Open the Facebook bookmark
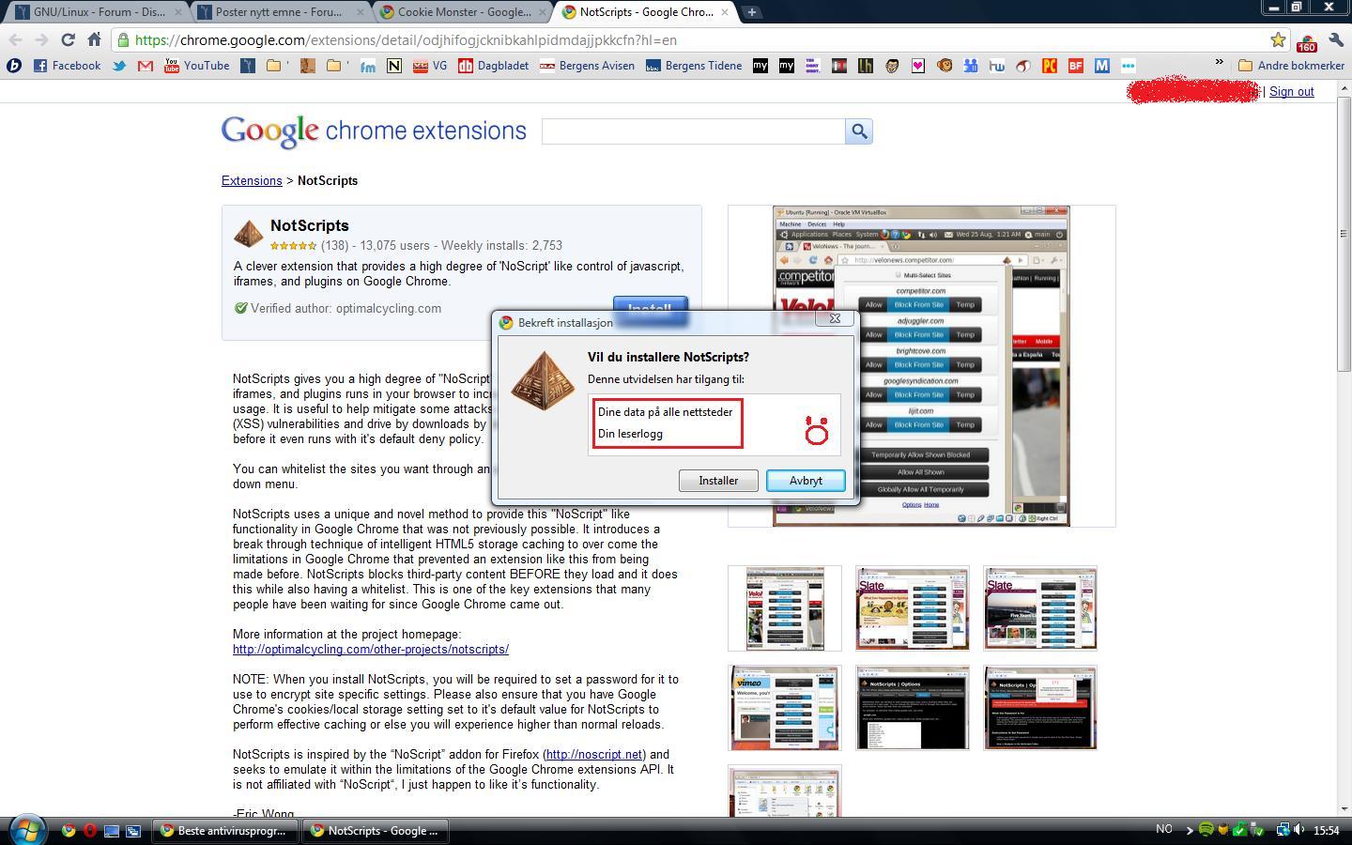The height and width of the screenshot is (845, 1352). click(x=67, y=66)
